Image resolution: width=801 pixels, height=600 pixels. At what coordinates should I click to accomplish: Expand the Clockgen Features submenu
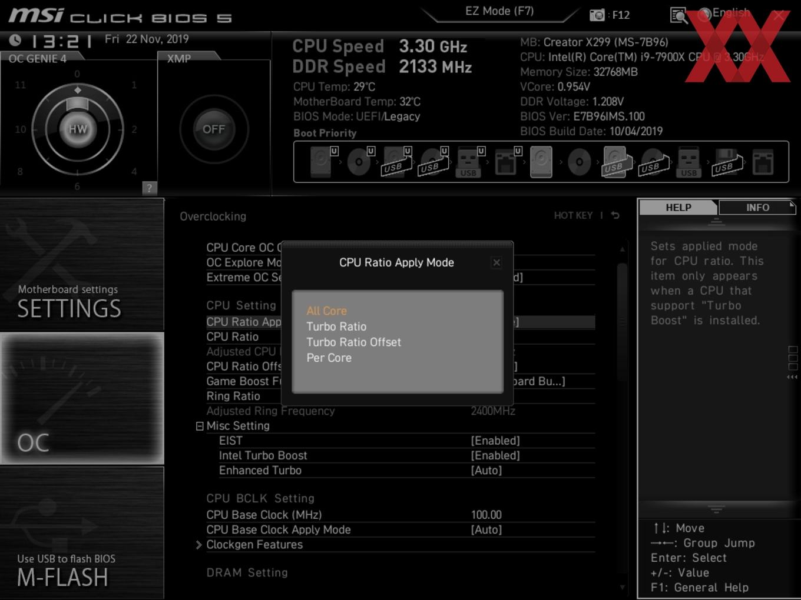click(x=254, y=545)
